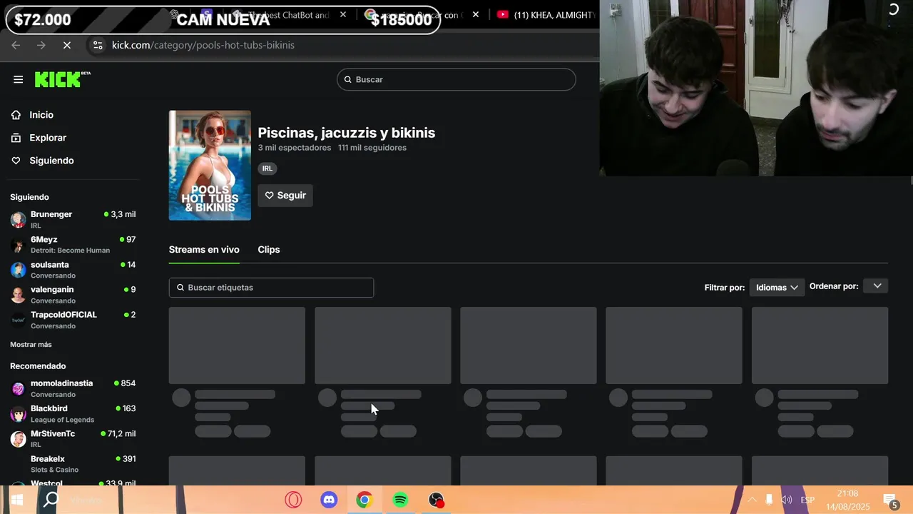Click the browser back arrow
This screenshot has height=514, width=913.
point(16,45)
